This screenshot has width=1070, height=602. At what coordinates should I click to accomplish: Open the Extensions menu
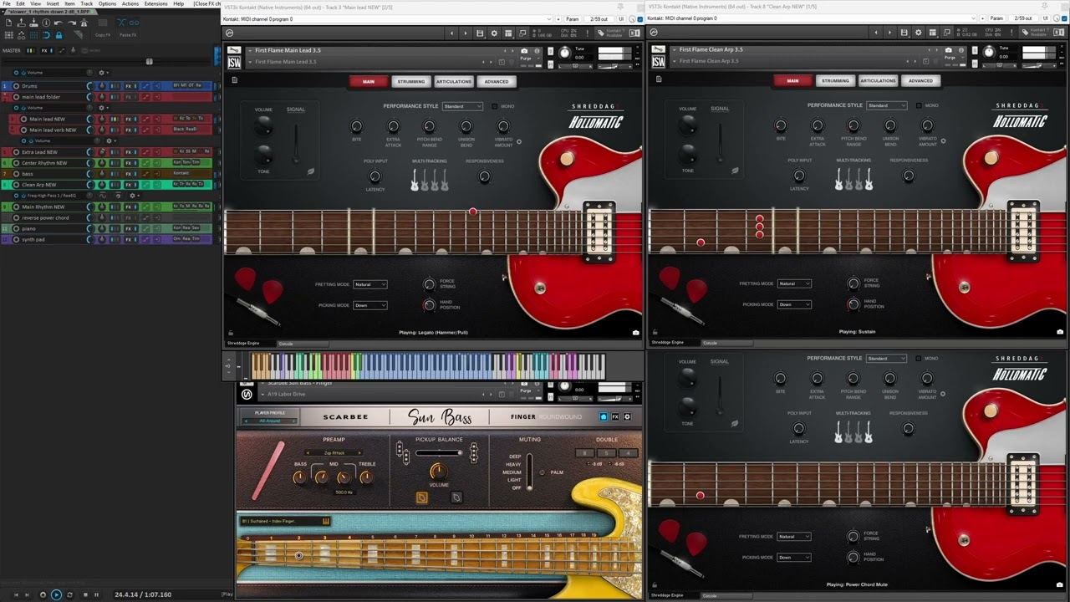click(156, 3)
